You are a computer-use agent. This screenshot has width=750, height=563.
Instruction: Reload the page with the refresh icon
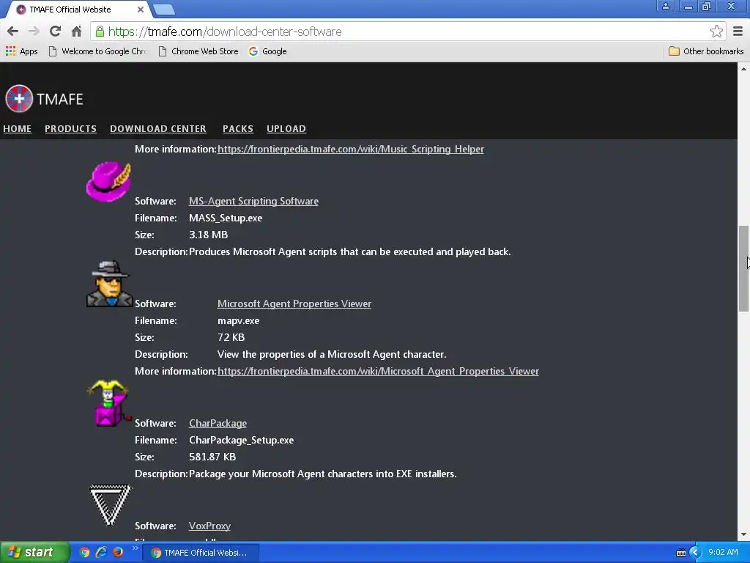pos(55,32)
